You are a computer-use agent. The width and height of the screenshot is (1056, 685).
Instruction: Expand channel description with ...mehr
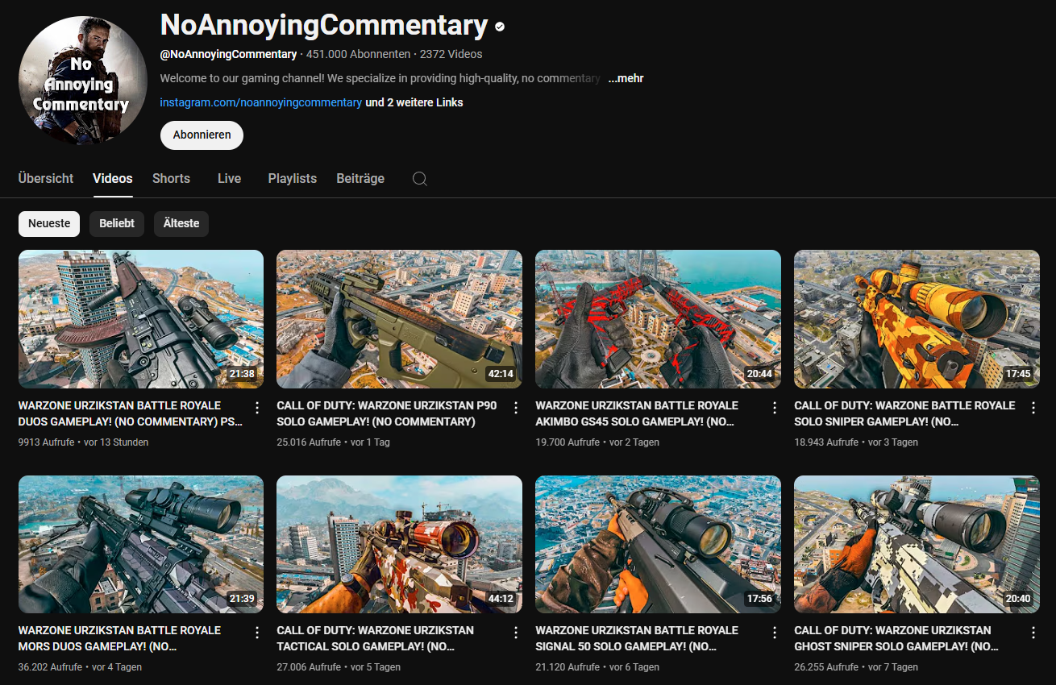626,78
